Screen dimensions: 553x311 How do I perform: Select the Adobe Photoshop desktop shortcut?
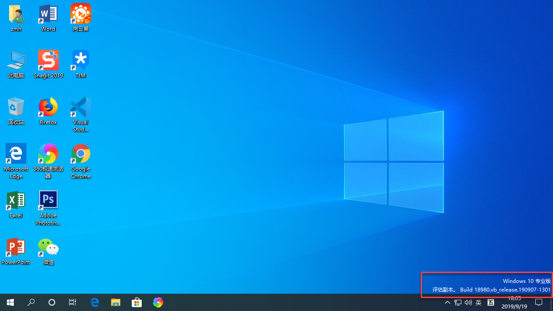pos(48,208)
